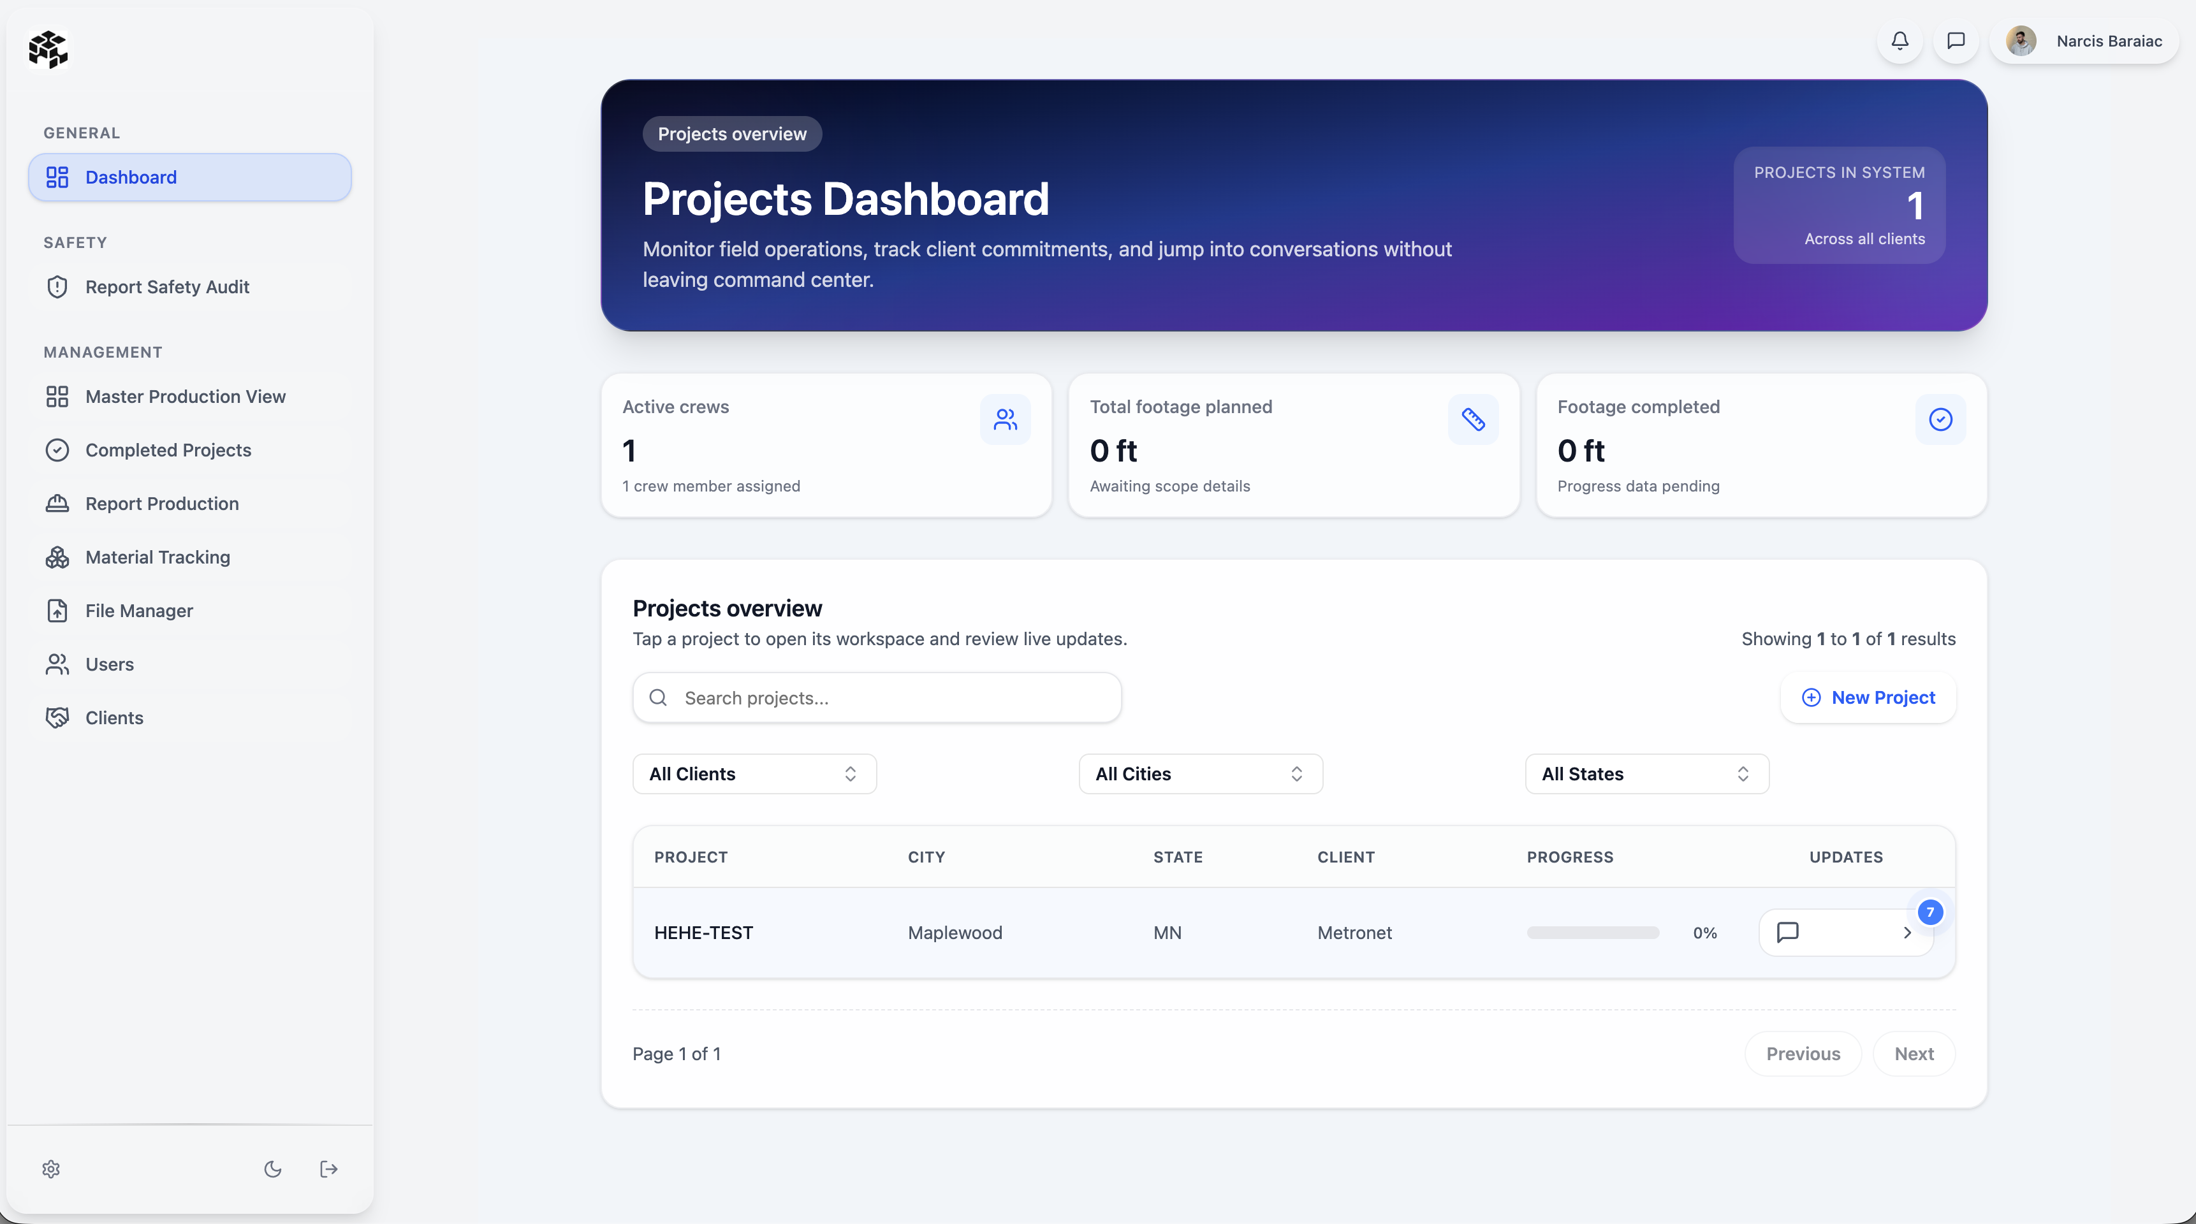Click the New Project button
The image size is (2196, 1224).
coord(1868,697)
